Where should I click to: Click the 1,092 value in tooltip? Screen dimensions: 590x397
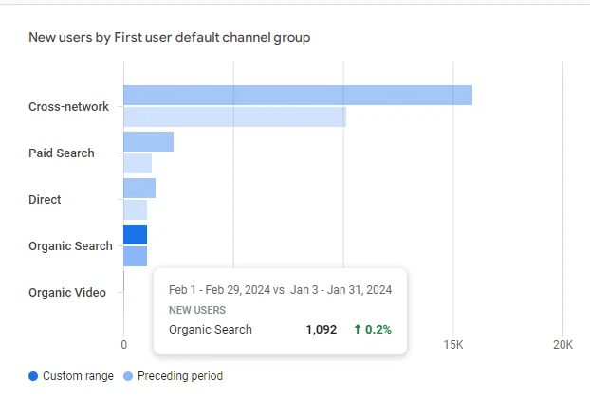(x=322, y=330)
